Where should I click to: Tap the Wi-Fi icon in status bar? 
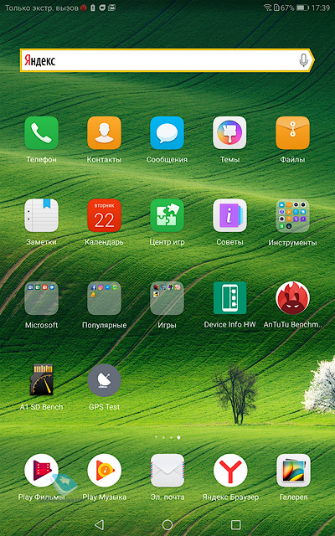coord(267,8)
